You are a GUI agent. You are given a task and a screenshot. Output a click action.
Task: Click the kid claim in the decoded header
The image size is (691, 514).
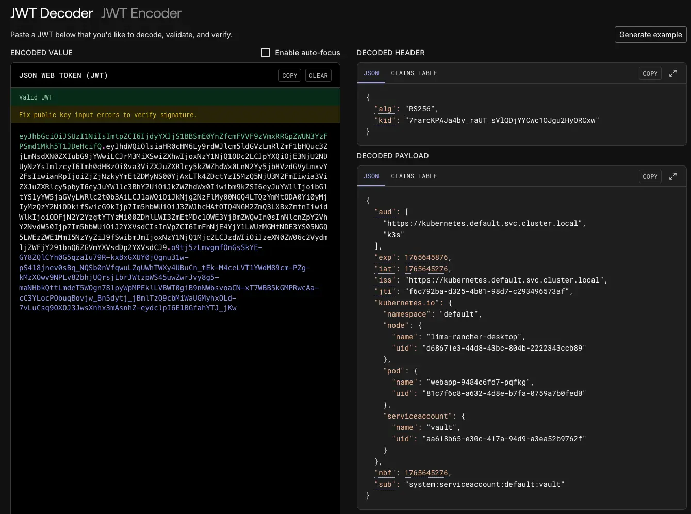coord(385,120)
